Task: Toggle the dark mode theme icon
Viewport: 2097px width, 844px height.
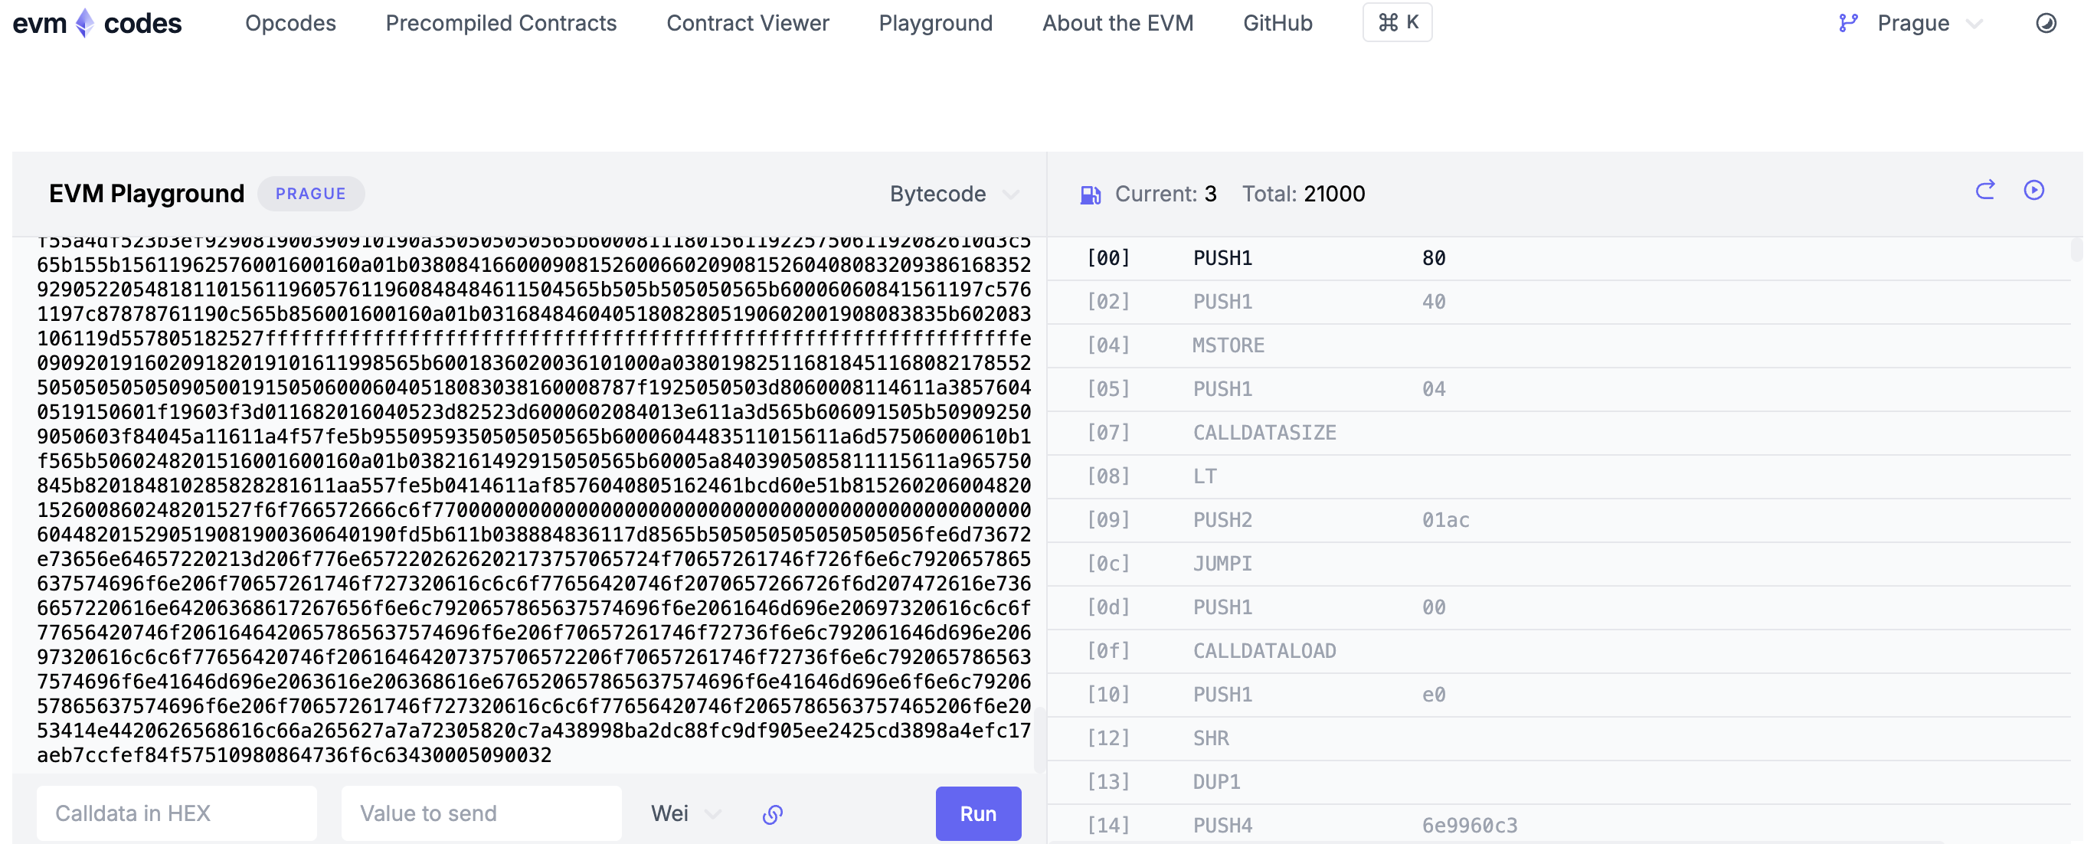Action: (x=2046, y=23)
